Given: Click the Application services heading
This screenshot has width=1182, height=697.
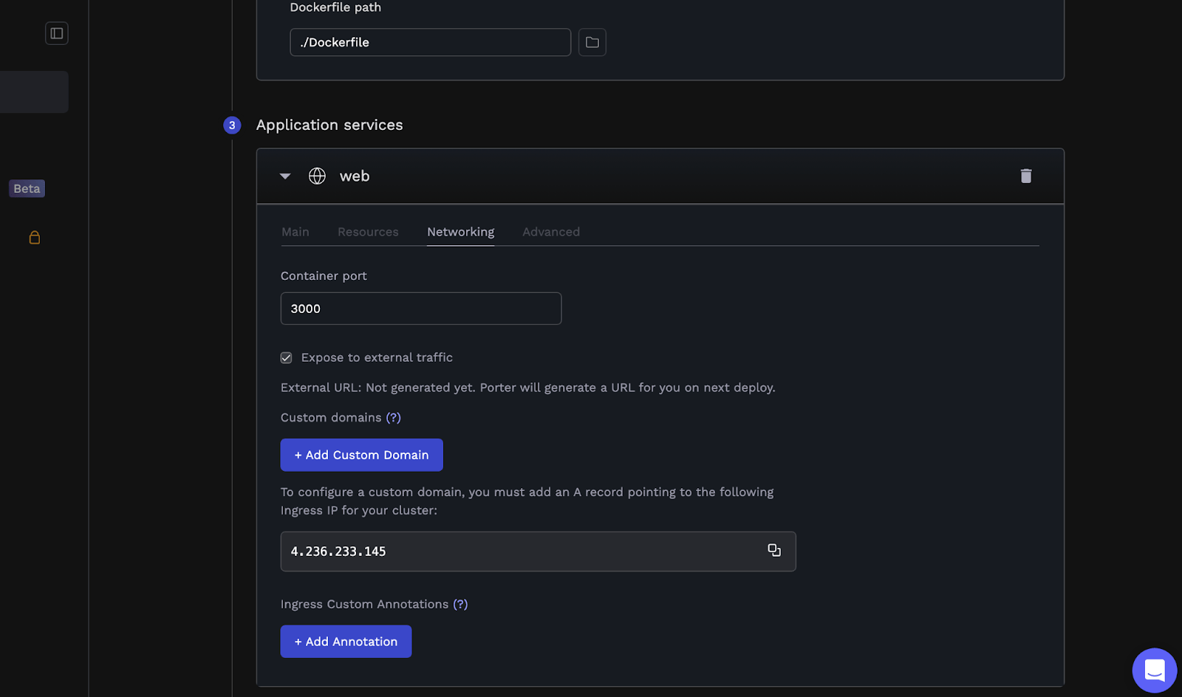Looking at the screenshot, I should pyautogui.click(x=329, y=125).
